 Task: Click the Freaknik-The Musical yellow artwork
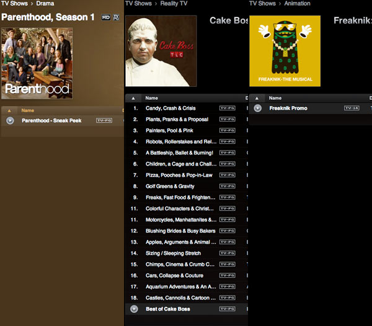(x=285, y=51)
